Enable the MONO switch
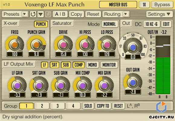 [92, 65]
